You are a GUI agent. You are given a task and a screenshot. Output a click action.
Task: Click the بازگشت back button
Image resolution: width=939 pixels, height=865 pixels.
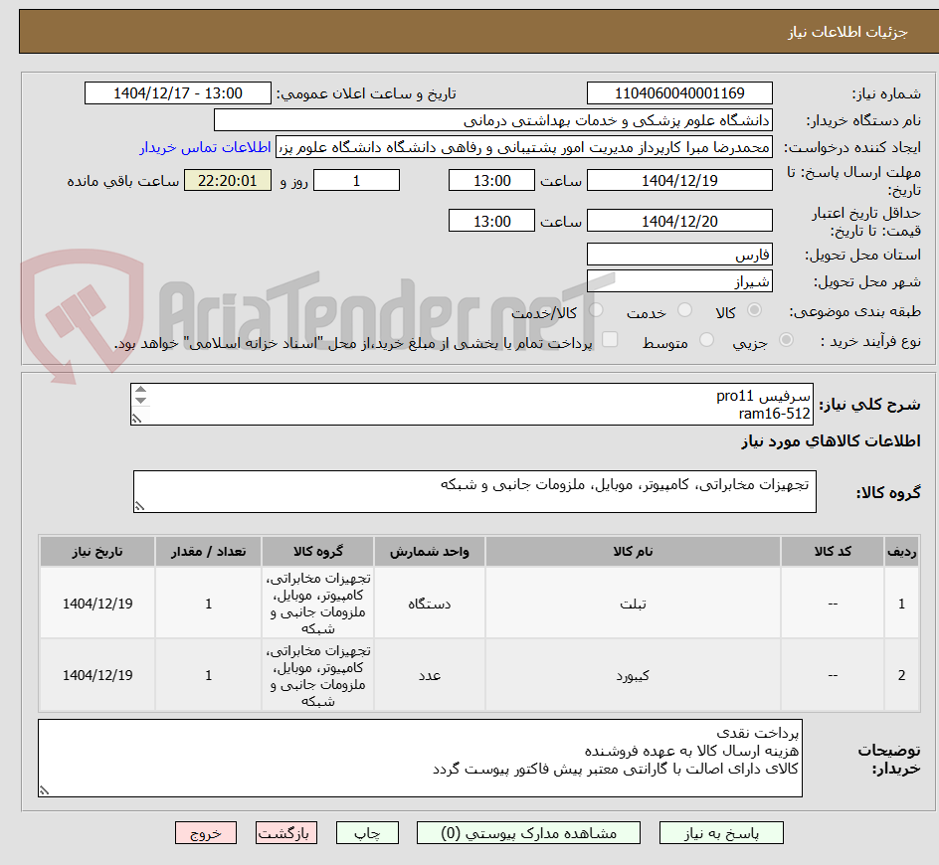tap(285, 832)
